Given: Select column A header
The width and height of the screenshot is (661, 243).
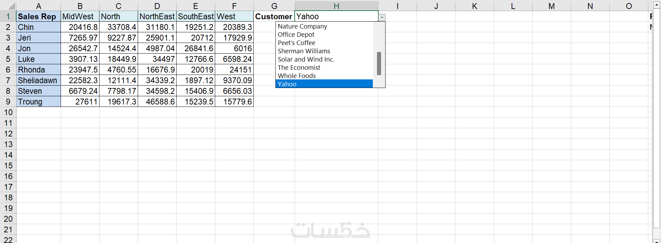Looking at the screenshot, I should [39, 6].
